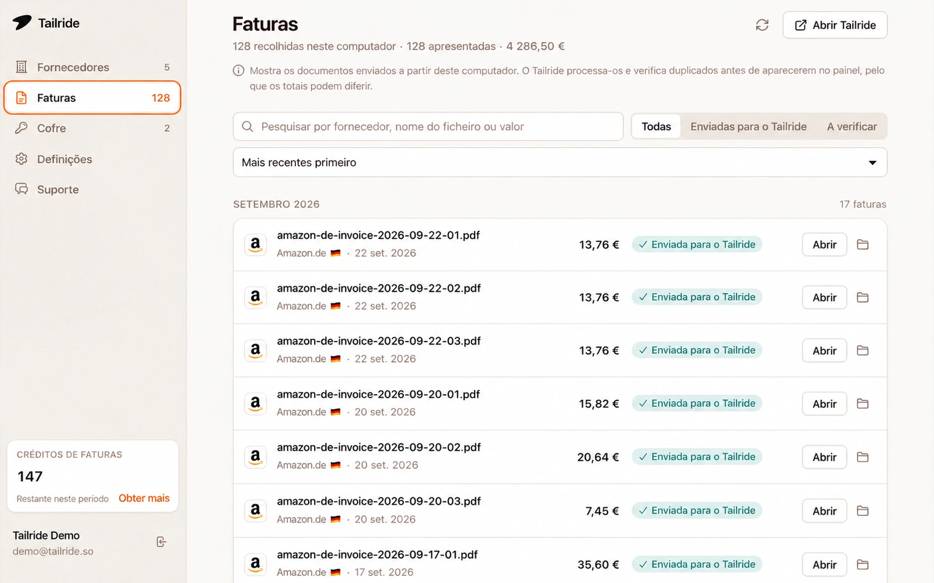Open folder for amazon-de-invoice-2026-09-17-01.pdf
The height and width of the screenshot is (583, 934).
tap(863, 564)
